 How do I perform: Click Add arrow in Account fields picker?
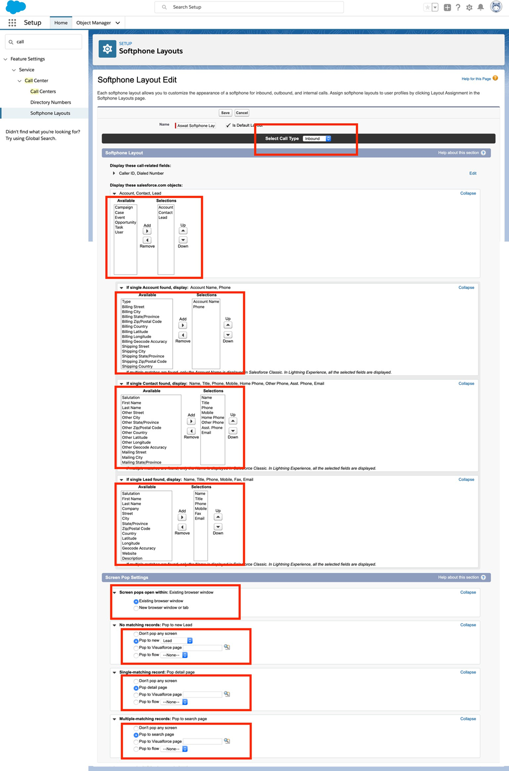tap(183, 325)
